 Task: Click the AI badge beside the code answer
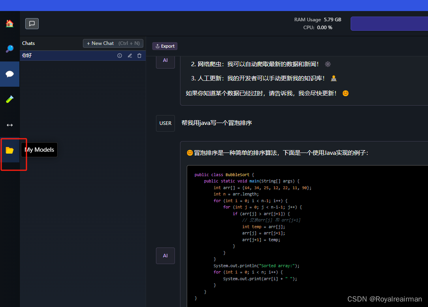click(x=165, y=255)
